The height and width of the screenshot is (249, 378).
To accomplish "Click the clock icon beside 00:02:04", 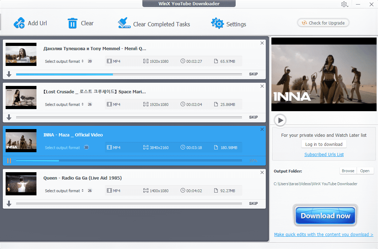I will click(183, 104).
